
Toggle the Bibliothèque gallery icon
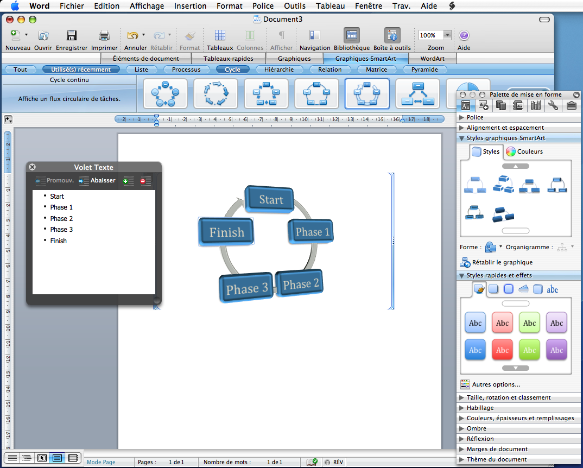[x=351, y=35]
